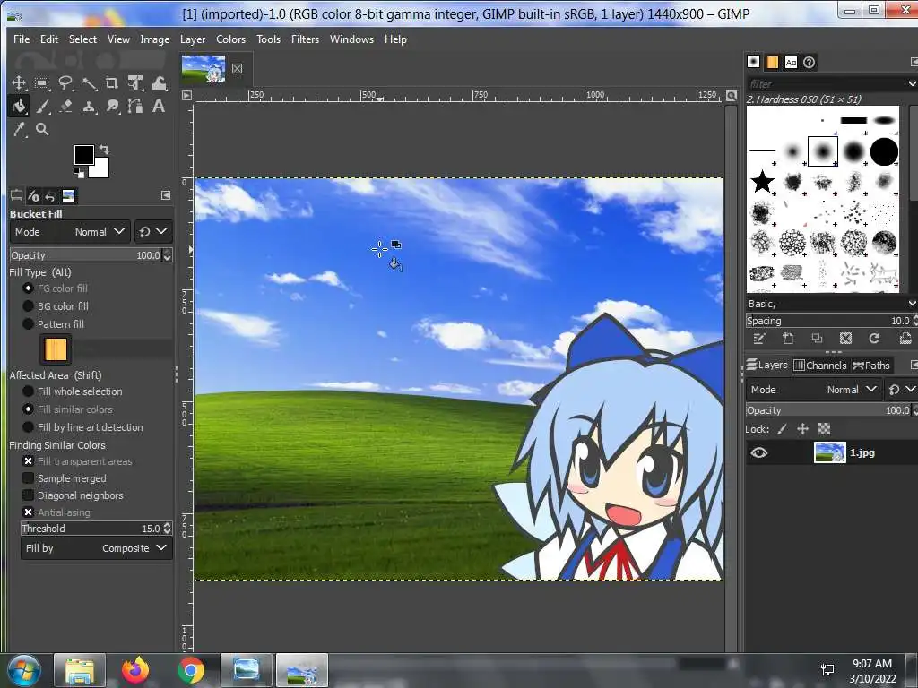The width and height of the screenshot is (918, 688).
Task: Create a new brush
Action: (x=788, y=338)
